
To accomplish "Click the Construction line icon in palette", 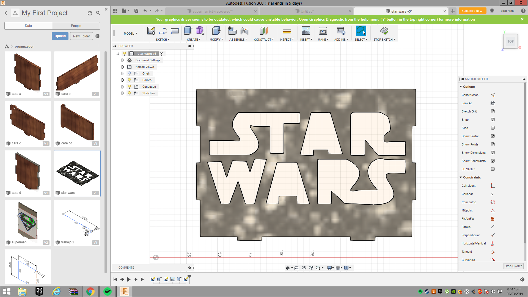I will click(493, 95).
